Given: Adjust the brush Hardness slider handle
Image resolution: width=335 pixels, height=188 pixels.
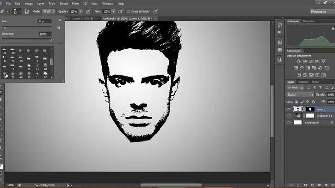Looking at the screenshot, I should [51, 40].
